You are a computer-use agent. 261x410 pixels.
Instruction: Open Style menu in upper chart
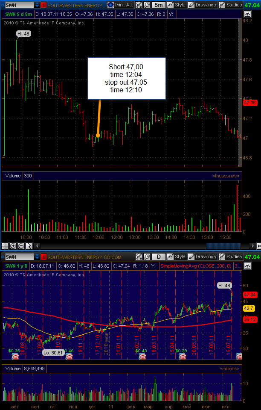[x=176, y=5]
